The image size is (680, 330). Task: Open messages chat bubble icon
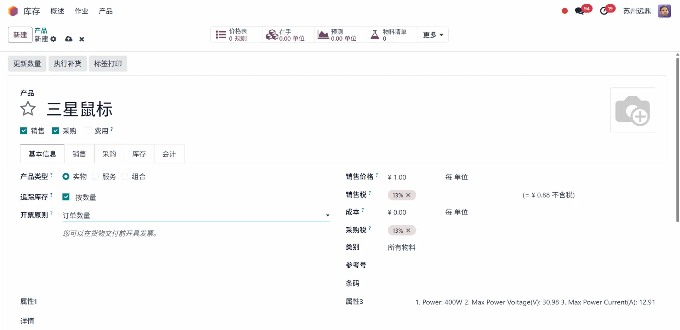[x=579, y=11]
